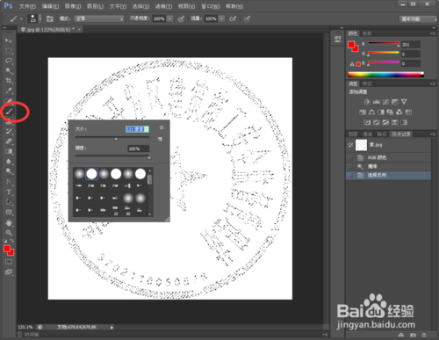Viewport: 439px width, 340px height.
Task: Open the flow 100% dropdown arrow
Action: click(222, 18)
